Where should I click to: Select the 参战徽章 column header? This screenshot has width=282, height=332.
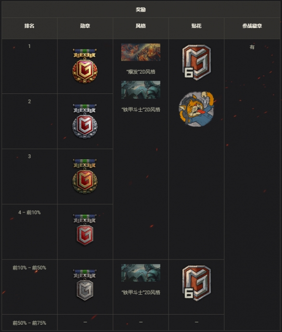(x=252, y=26)
